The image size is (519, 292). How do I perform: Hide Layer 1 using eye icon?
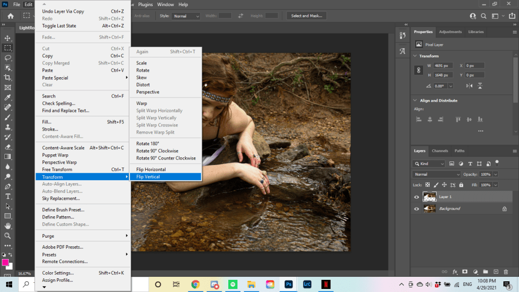tap(417, 197)
